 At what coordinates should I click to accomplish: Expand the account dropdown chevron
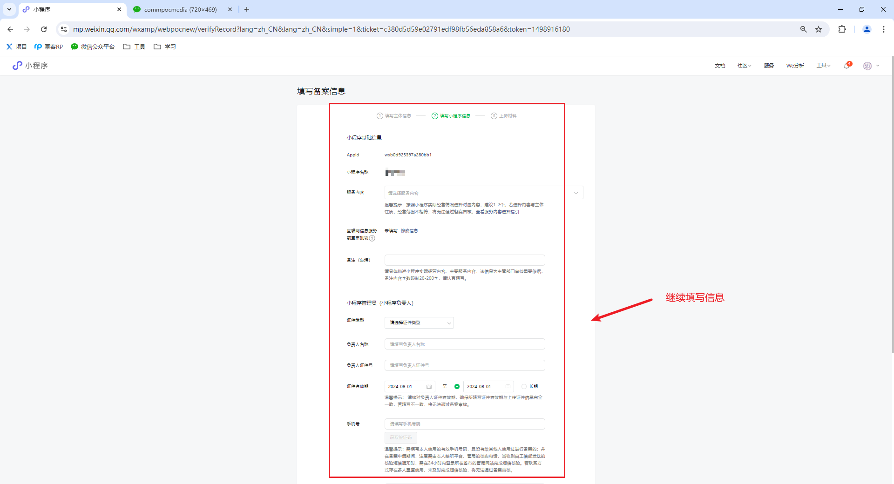pos(878,66)
